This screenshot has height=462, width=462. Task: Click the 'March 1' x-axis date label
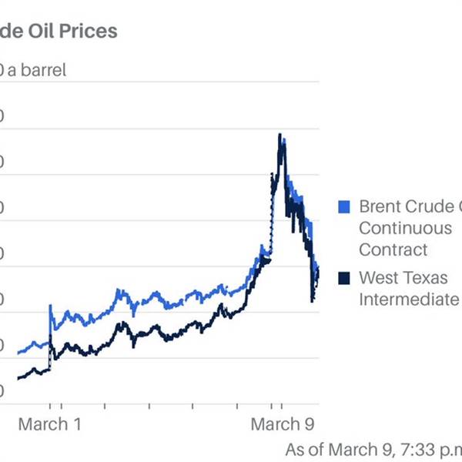point(49,423)
